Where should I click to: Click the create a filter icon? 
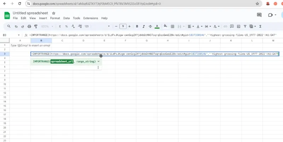tap(245, 26)
